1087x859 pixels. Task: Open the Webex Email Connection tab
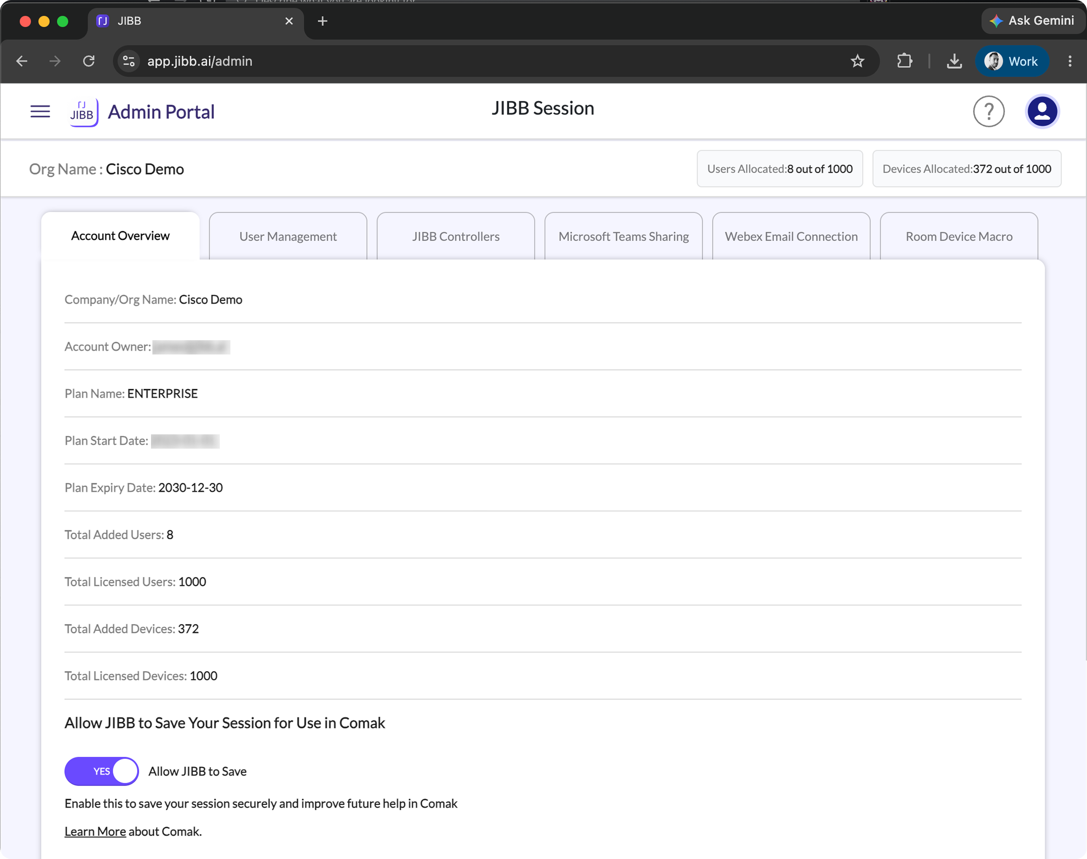[791, 236]
